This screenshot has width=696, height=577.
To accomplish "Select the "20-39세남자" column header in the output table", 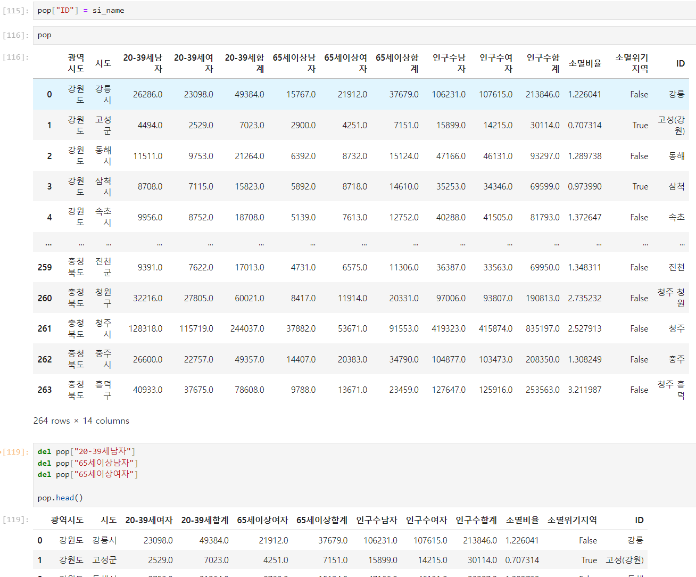I will 143,63.
